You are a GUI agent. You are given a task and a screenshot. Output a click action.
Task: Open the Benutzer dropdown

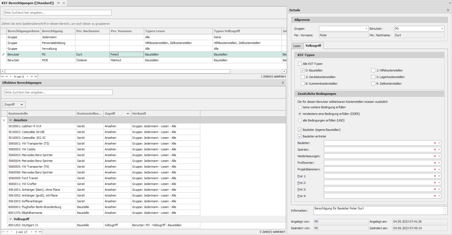coord(442,29)
